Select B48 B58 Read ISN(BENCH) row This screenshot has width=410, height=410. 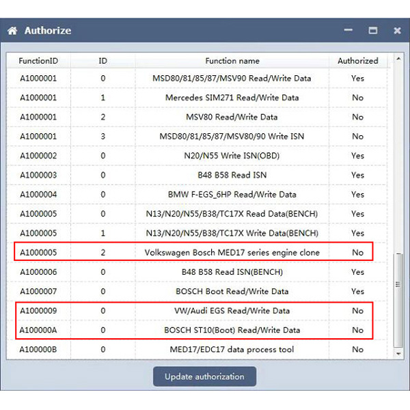click(x=197, y=272)
